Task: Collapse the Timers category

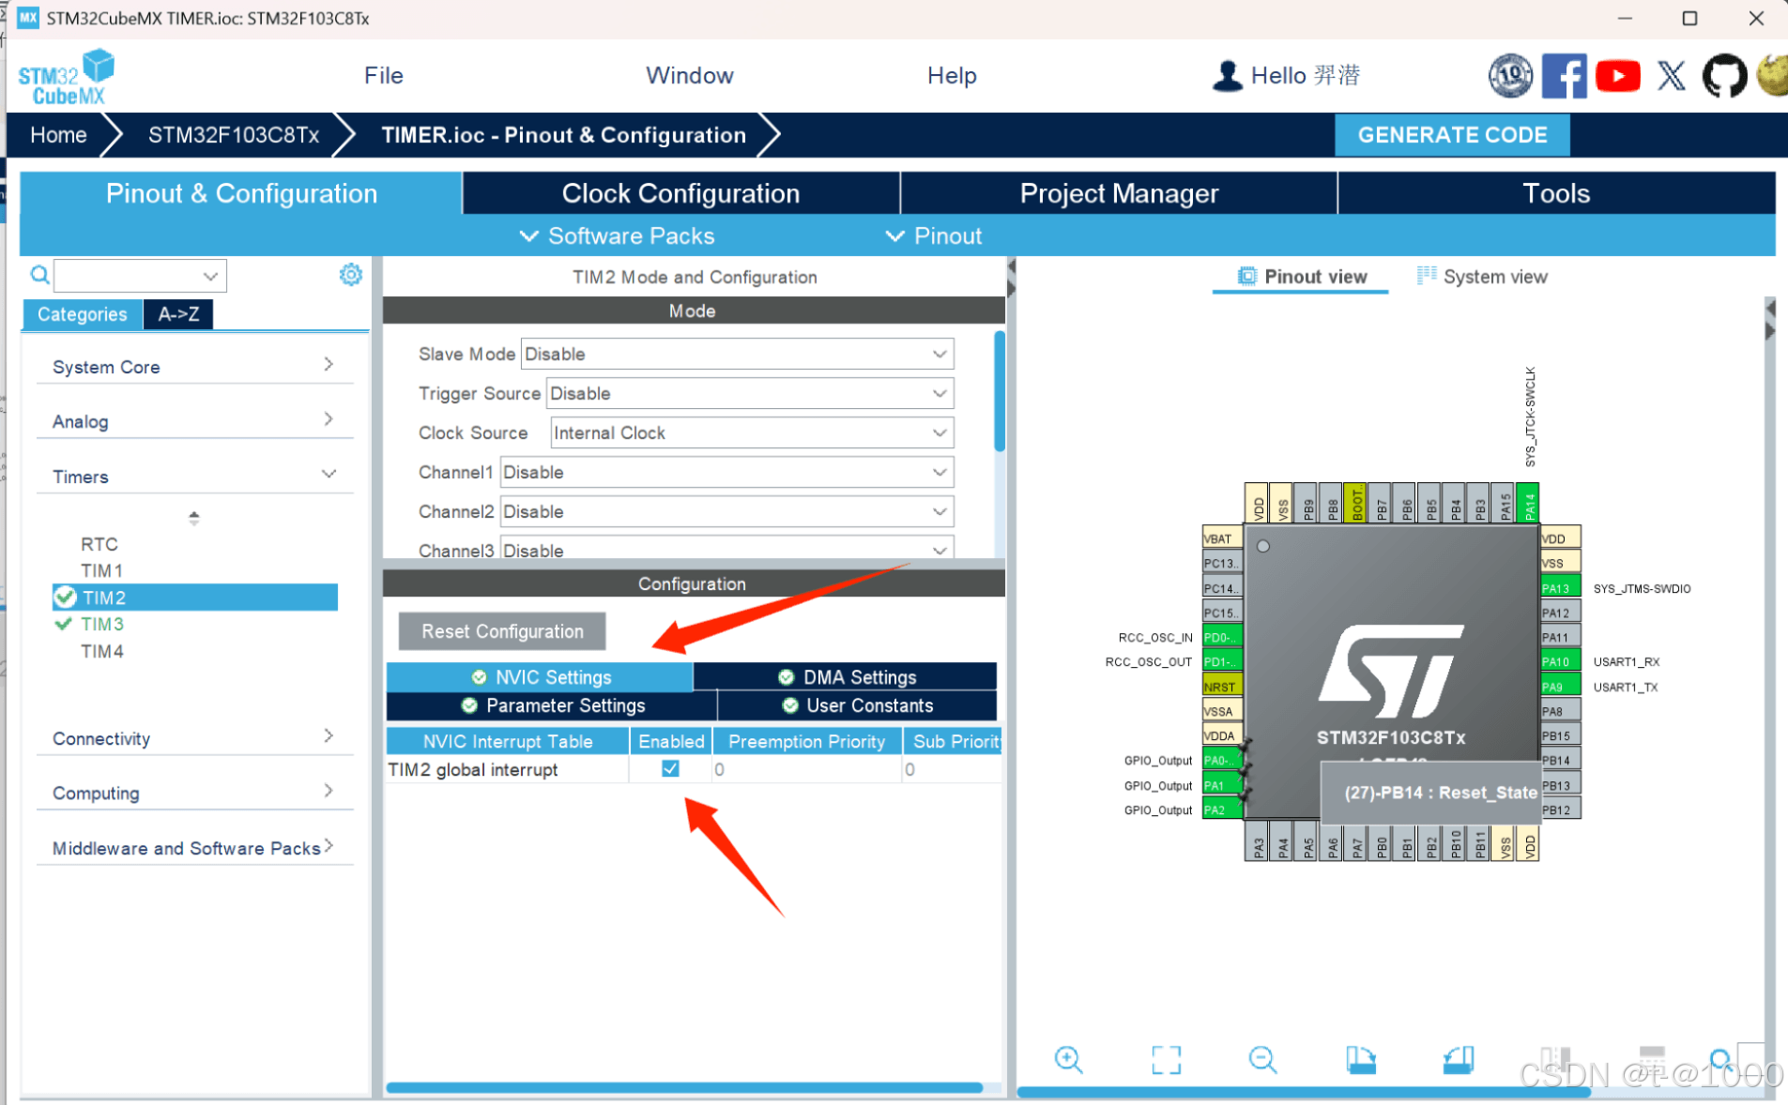Action: coord(194,477)
